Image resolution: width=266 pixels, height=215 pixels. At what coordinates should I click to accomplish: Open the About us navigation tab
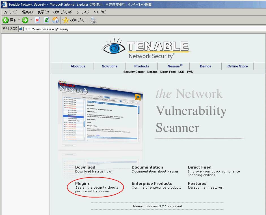coord(78,66)
